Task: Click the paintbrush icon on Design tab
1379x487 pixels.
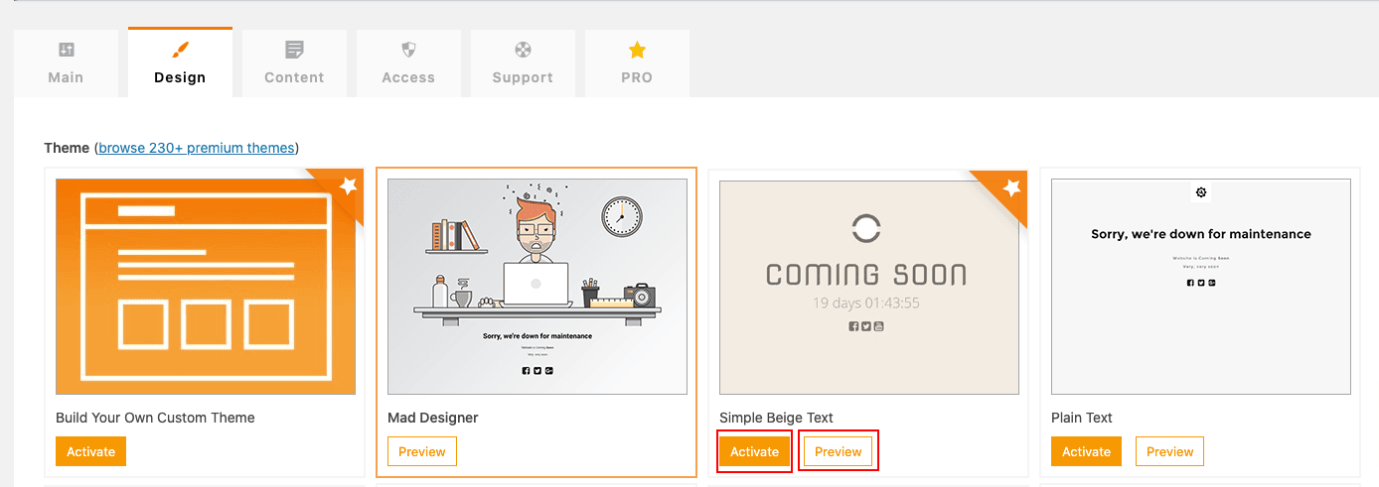Action: [x=180, y=50]
